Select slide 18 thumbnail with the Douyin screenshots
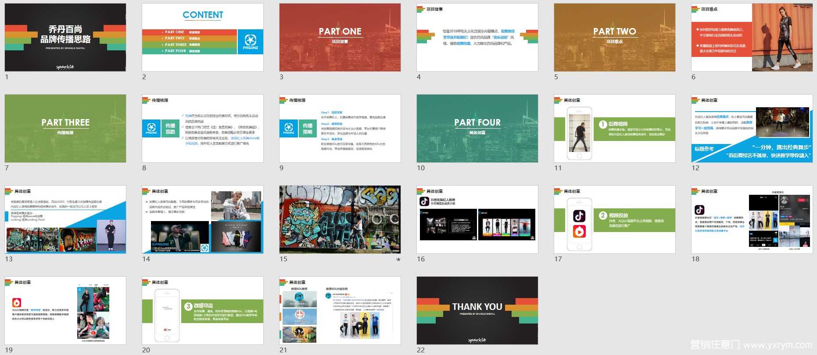This screenshot has width=817, height=355. click(752, 220)
